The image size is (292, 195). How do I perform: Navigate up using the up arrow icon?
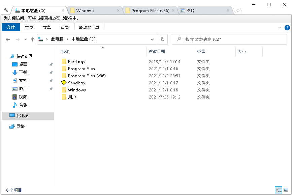(x=32, y=39)
